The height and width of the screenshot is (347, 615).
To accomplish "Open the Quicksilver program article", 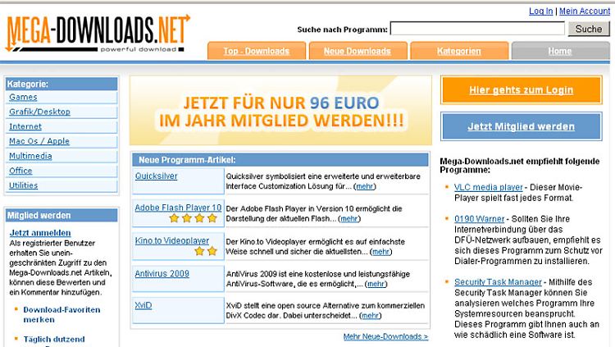I will click(157, 175).
